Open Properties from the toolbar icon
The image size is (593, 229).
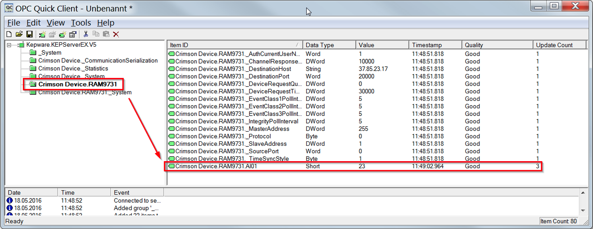coord(73,34)
